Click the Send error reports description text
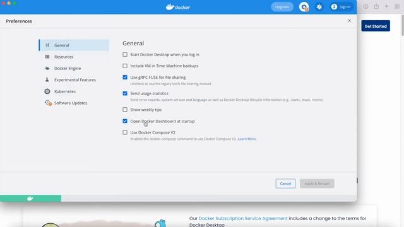 [227, 100]
